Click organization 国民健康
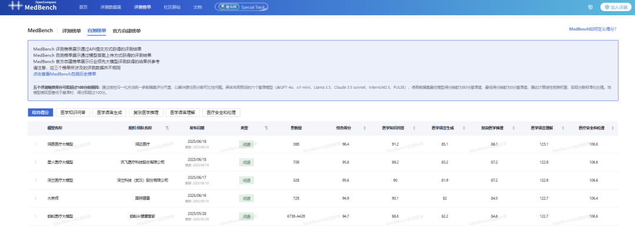The height and width of the screenshot is (228, 635). click(x=142, y=199)
